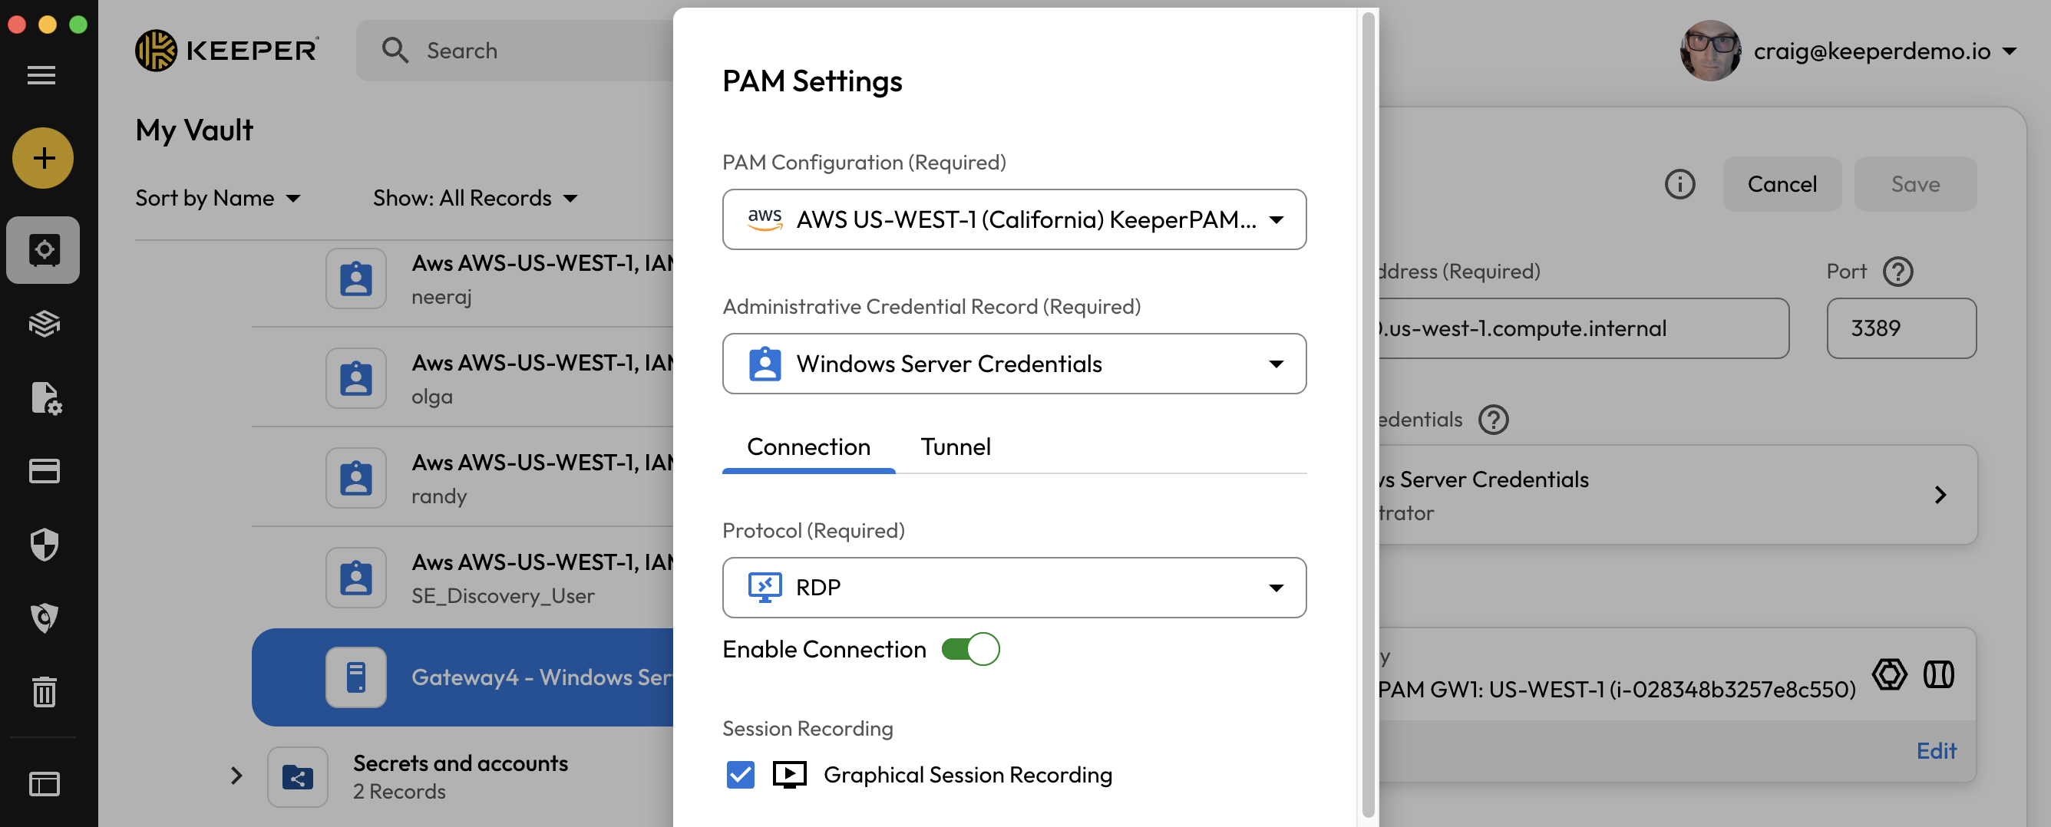Click the info icon beside Cancel

point(1679,184)
